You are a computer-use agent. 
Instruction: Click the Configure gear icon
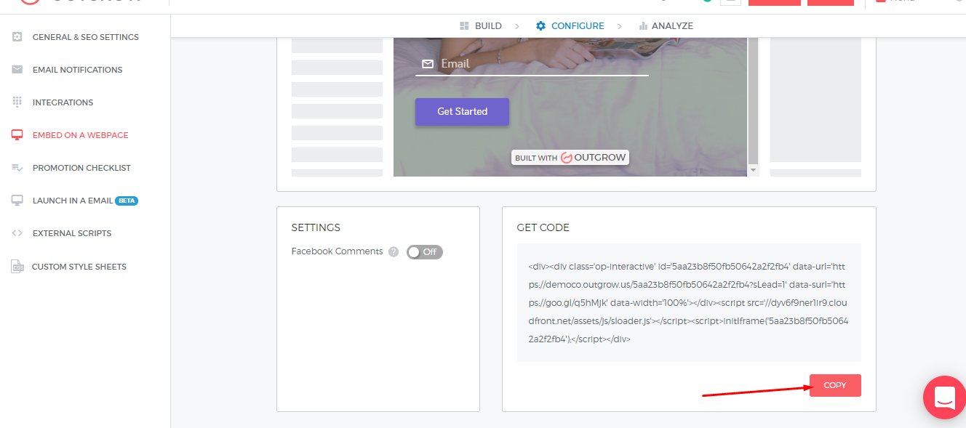(x=540, y=25)
